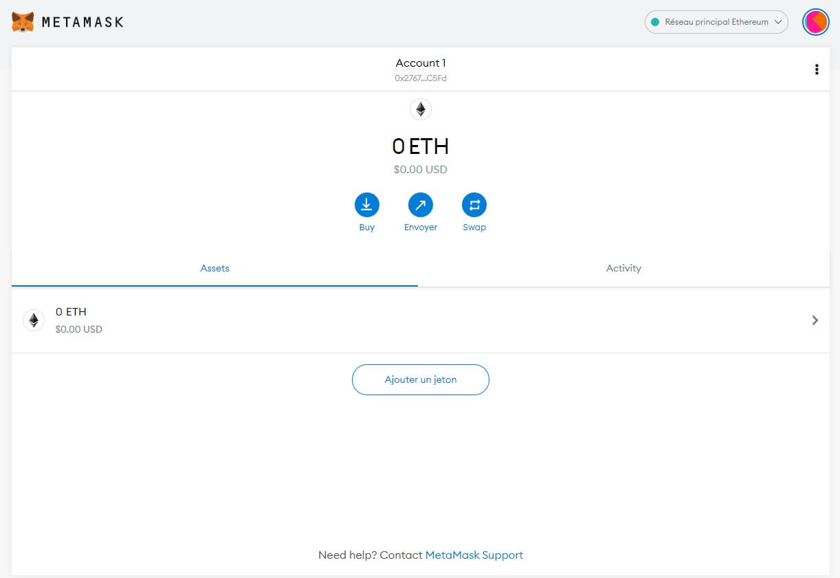This screenshot has width=840, height=578.
Task: Expand ETH asset details via right chevron
Action: tap(815, 320)
